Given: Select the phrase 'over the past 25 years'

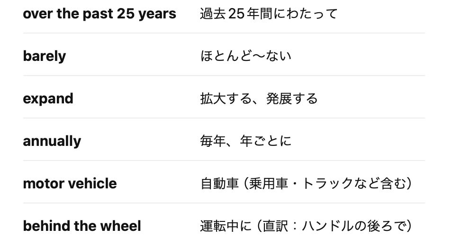Looking at the screenshot, I should point(99,14).
